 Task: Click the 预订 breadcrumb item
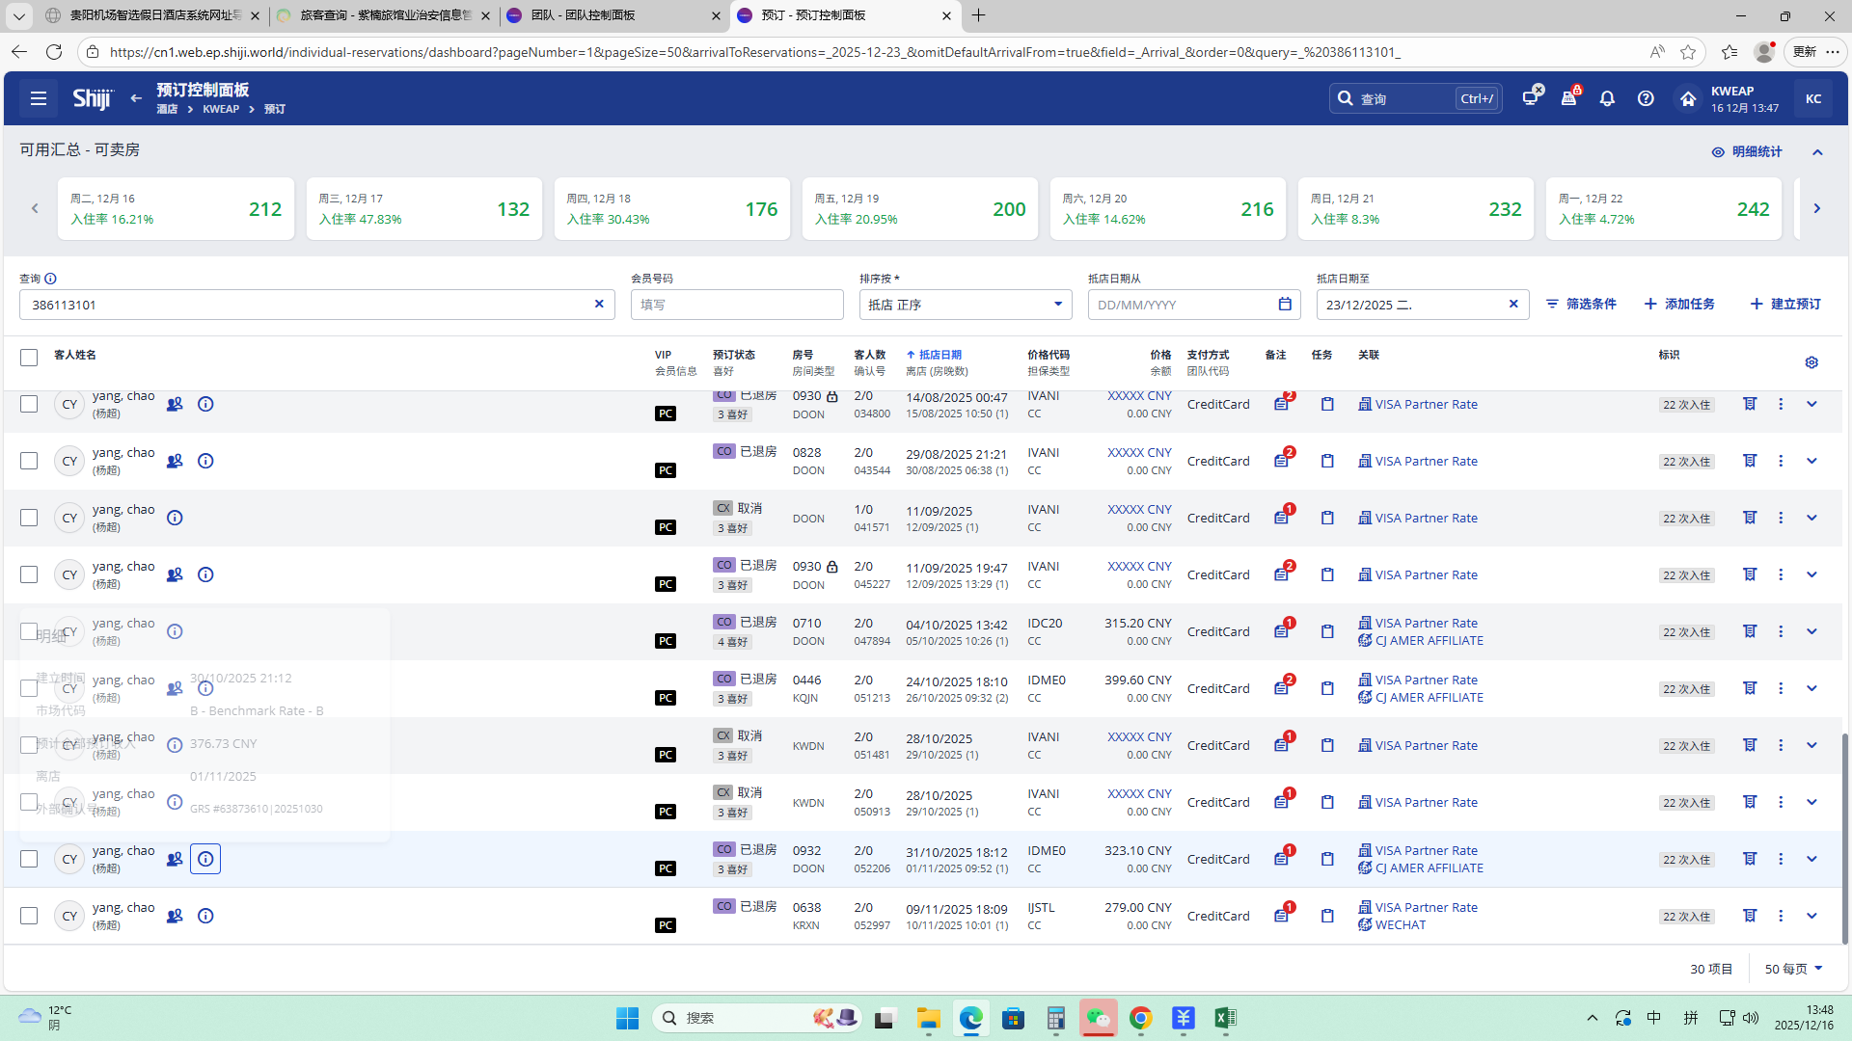click(x=275, y=109)
